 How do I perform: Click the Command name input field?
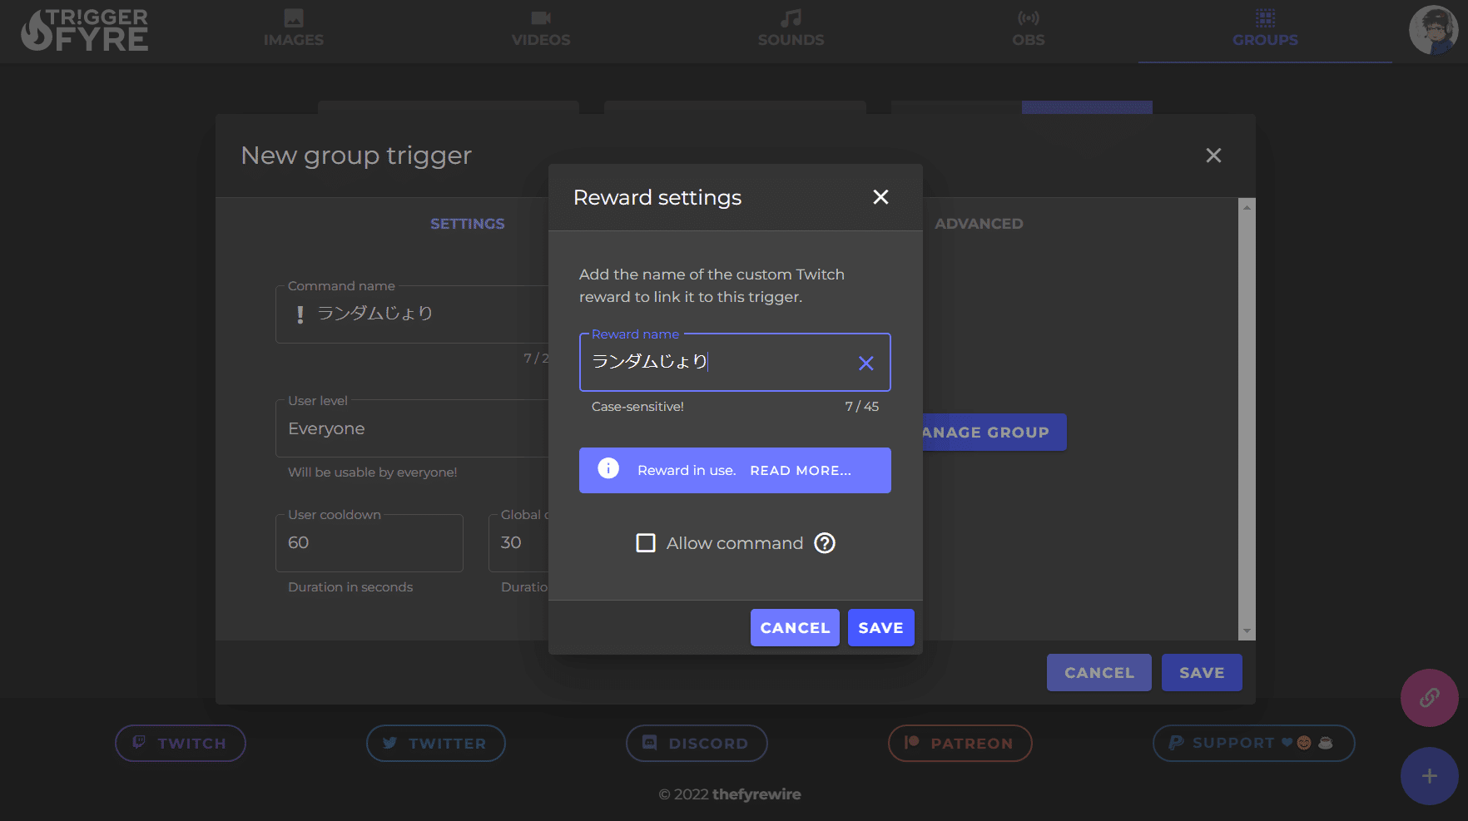click(412, 314)
